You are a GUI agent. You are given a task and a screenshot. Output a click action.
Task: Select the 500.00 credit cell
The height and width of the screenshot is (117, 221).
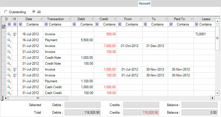[105, 34]
